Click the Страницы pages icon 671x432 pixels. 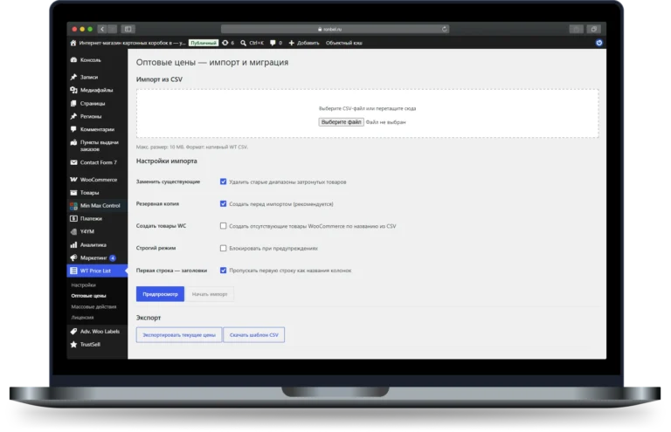(73, 103)
